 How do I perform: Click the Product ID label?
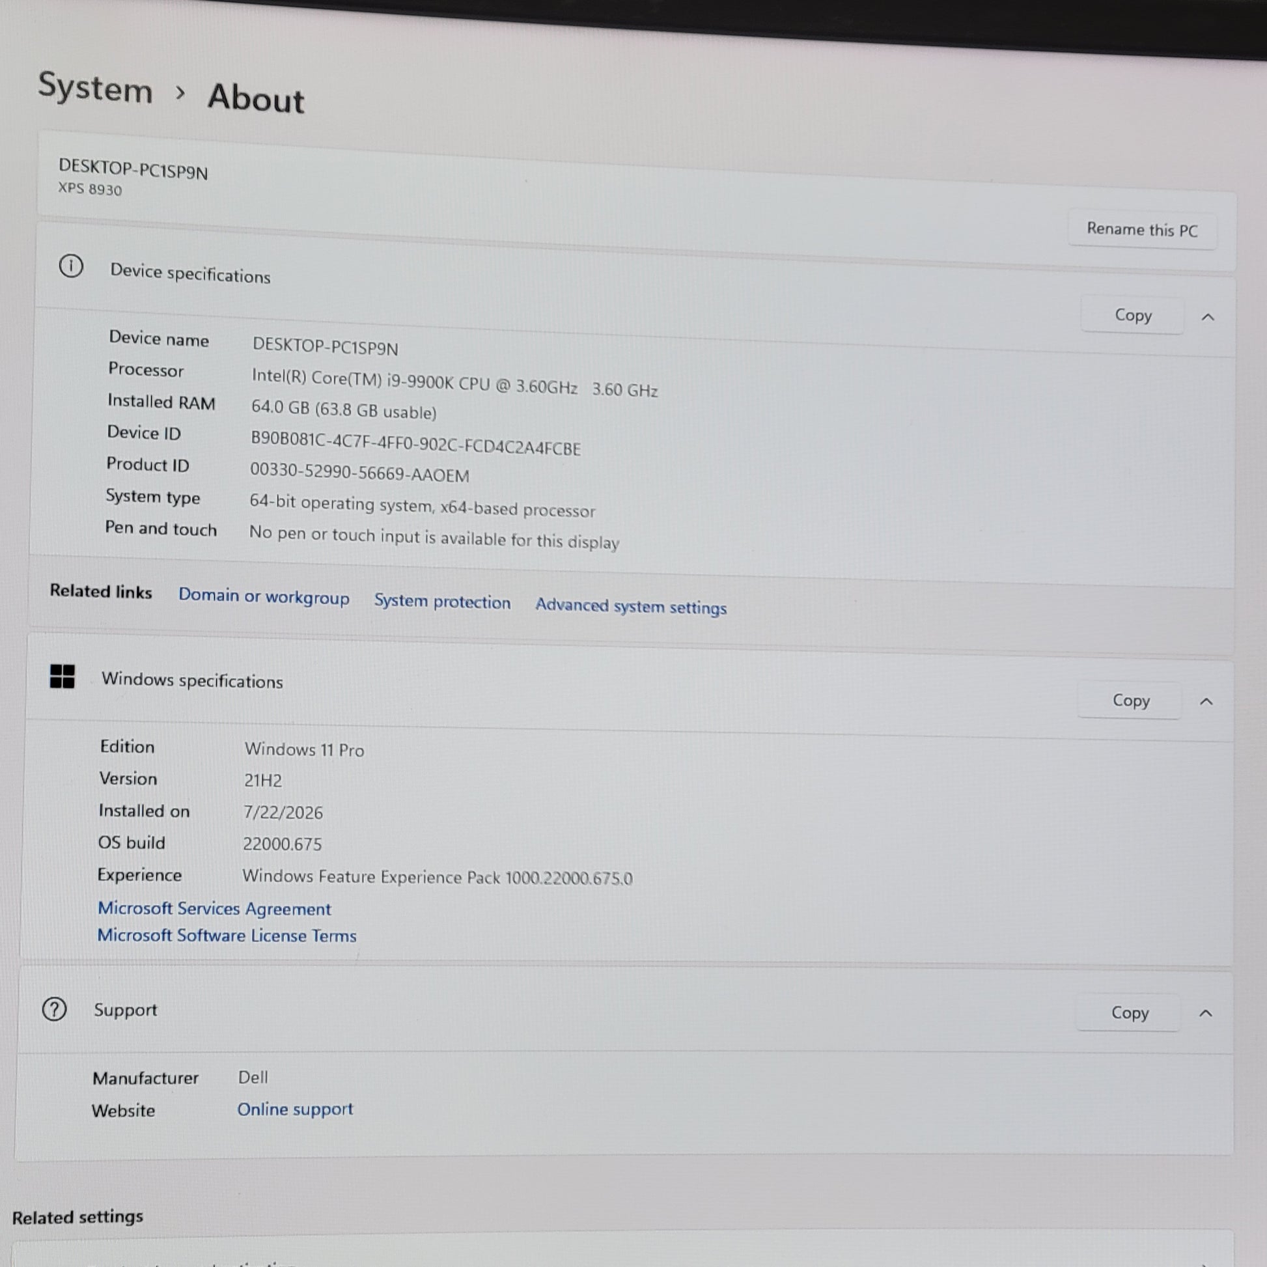pos(148,465)
